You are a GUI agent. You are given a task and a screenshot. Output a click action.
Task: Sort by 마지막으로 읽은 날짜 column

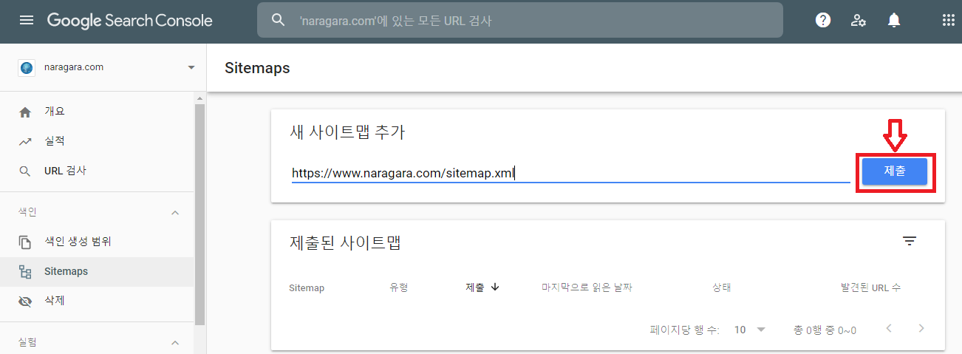587,287
